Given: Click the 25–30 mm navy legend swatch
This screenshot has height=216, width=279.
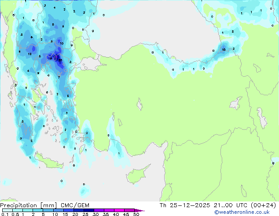Looking at the screenshot, I should click(x=88, y=210).
